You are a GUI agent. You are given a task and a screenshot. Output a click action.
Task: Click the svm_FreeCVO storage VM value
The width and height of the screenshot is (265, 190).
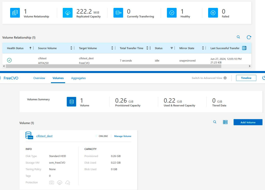point(57,163)
